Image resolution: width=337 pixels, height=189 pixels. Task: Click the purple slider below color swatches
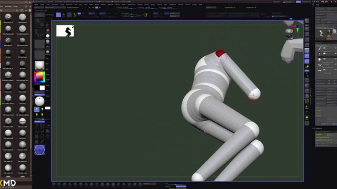[x=39, y=94]
